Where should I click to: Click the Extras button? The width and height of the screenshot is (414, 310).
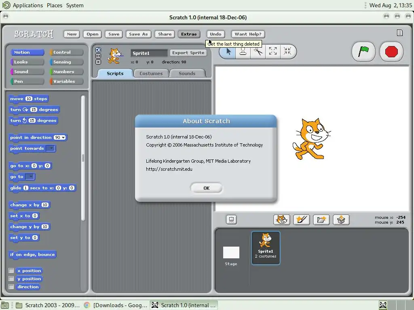(189, 34)
